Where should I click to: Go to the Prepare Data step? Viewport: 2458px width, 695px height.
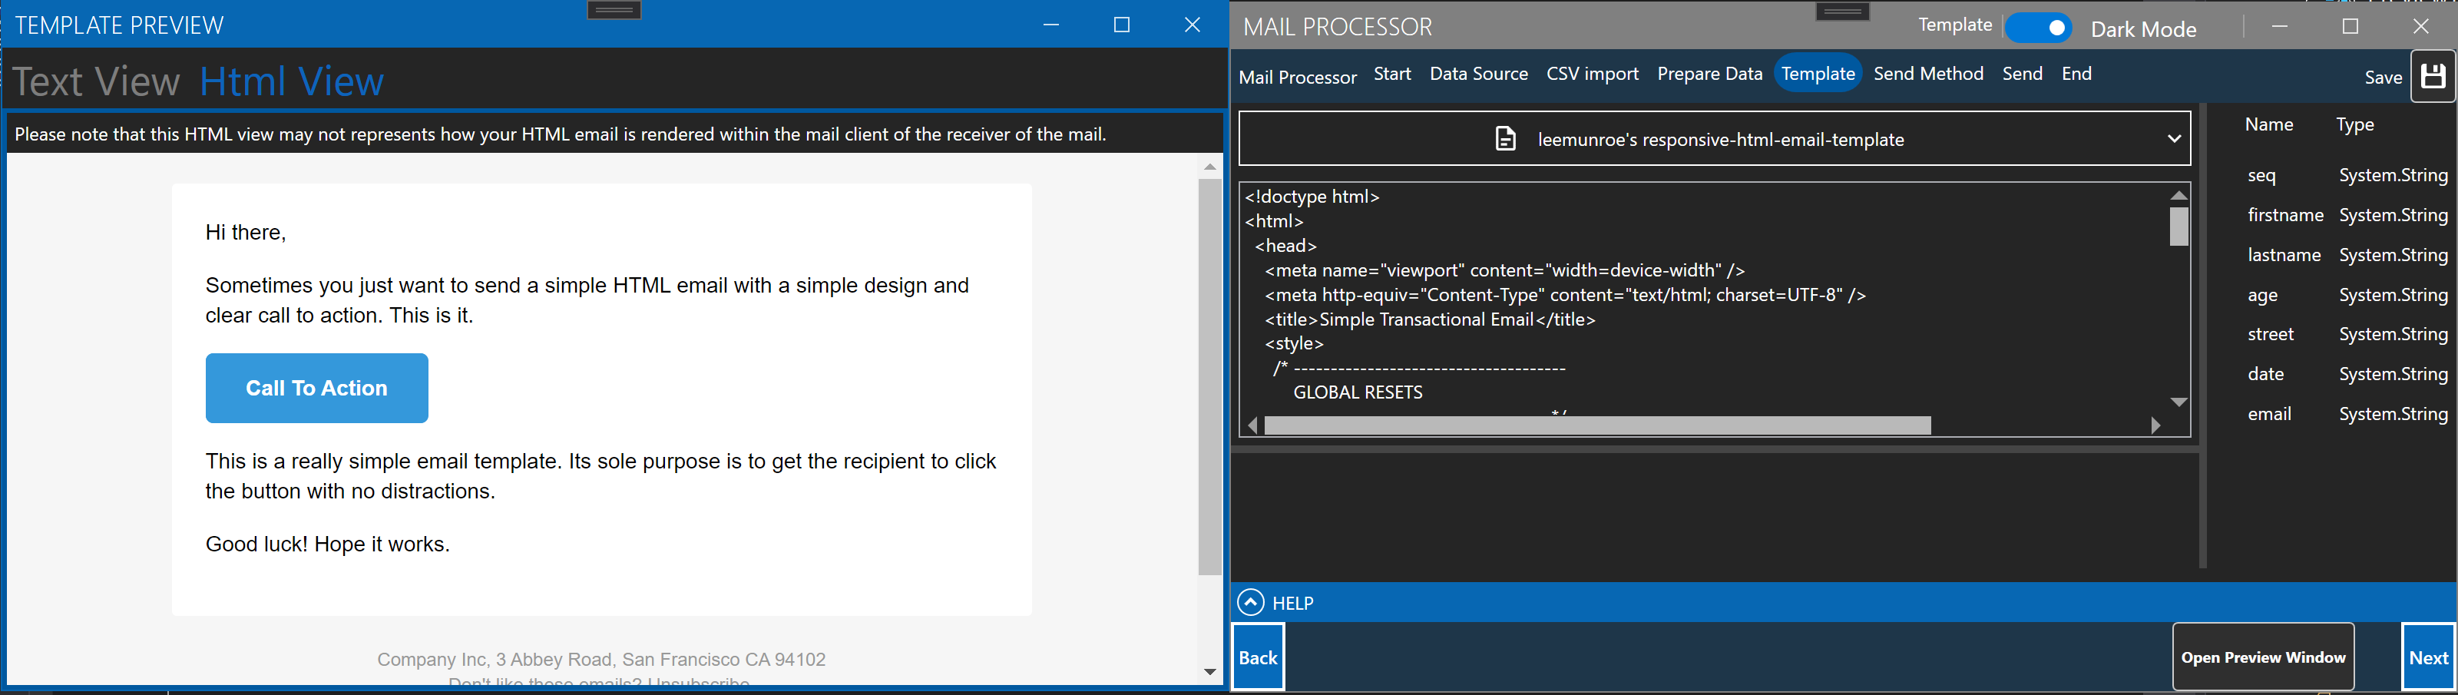[x=1709, y=74]
